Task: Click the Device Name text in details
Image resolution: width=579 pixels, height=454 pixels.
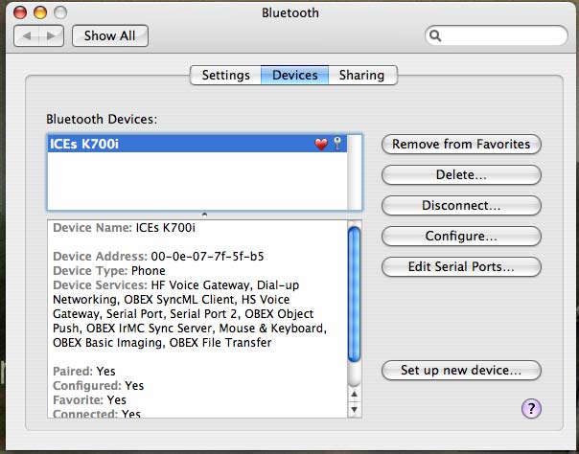Action: [x=124, y=228]
